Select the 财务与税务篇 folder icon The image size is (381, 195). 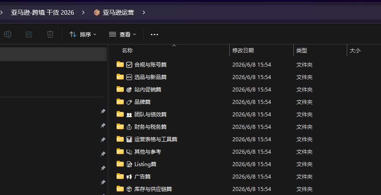[x=120, y=126]
